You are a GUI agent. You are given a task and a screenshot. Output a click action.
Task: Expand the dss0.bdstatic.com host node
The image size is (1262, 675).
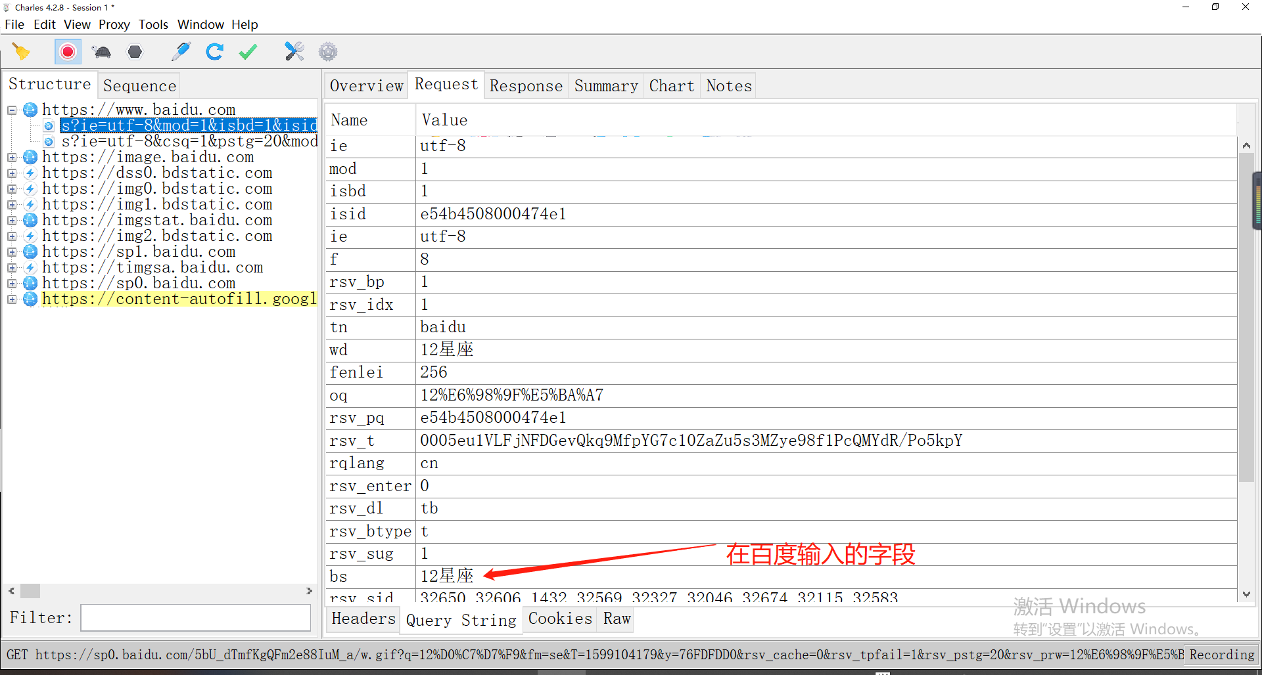pos(12,173)
